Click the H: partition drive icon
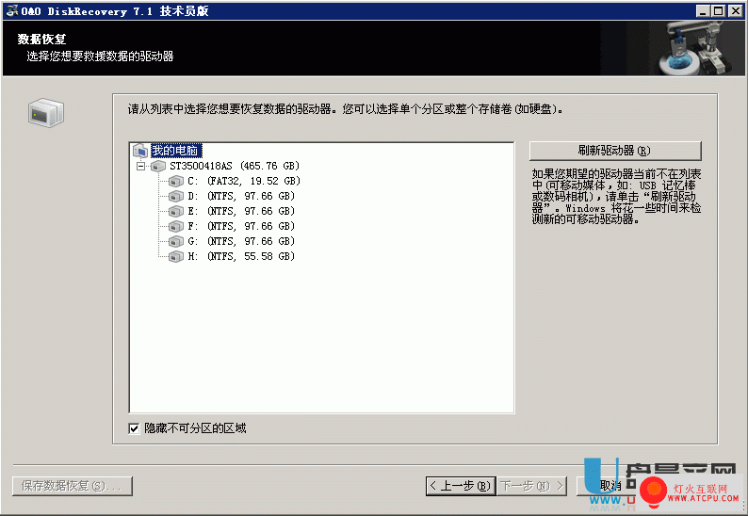Viewport: 748px width, 516px height. click(176, 256)
